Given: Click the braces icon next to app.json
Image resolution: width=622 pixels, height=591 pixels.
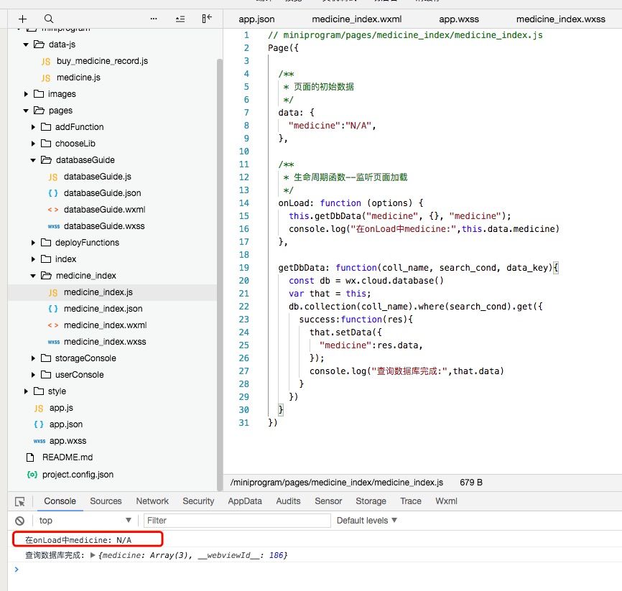Looking at the screenshot, I should [x=39, y=424].
